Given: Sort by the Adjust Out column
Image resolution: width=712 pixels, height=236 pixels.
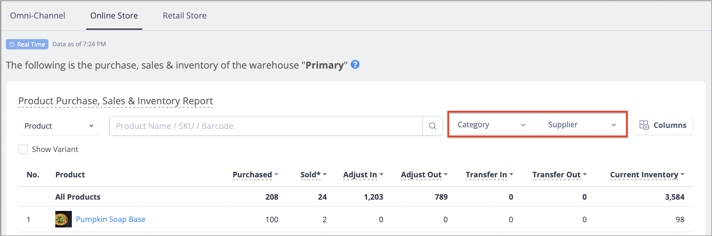Looking at the screenshot, I should tap(424, 175).
